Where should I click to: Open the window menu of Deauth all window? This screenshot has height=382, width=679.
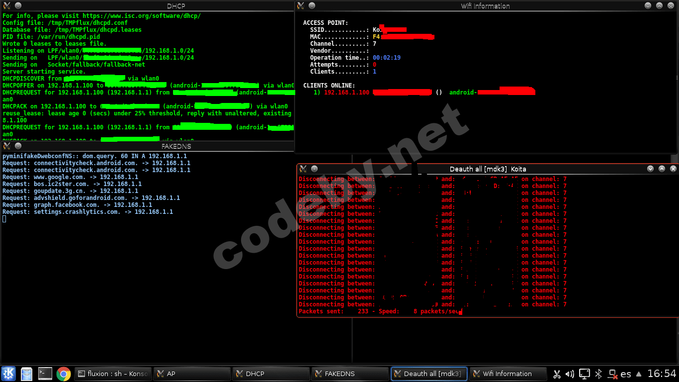(303, 169)
